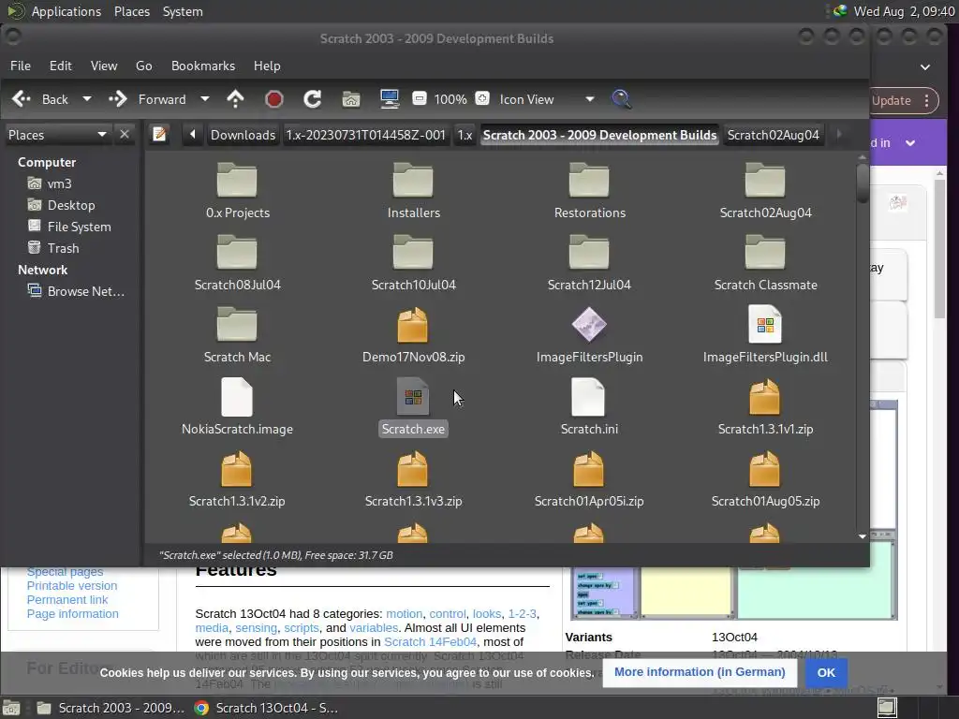Select the Scratch.ini file
The width and height of the screenshot is (959, 719).
[590, 407]
